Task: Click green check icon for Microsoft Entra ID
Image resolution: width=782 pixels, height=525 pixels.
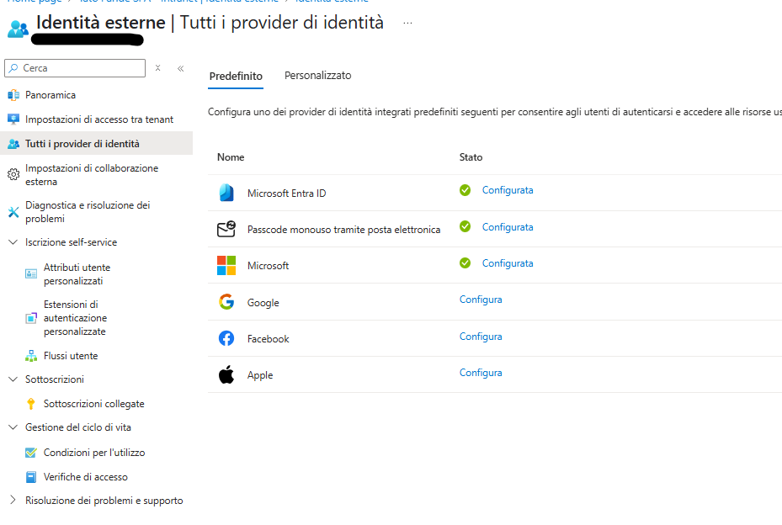Action: [x=465, y=190]
